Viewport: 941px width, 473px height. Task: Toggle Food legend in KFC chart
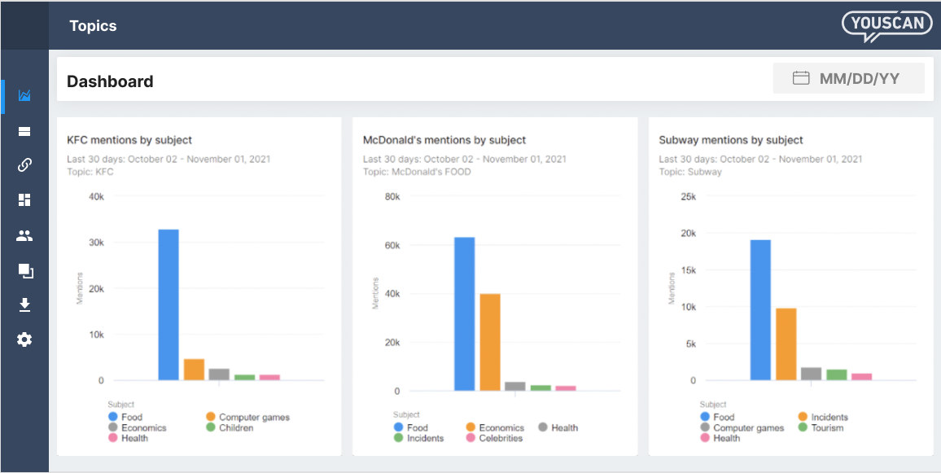point(125,417)
